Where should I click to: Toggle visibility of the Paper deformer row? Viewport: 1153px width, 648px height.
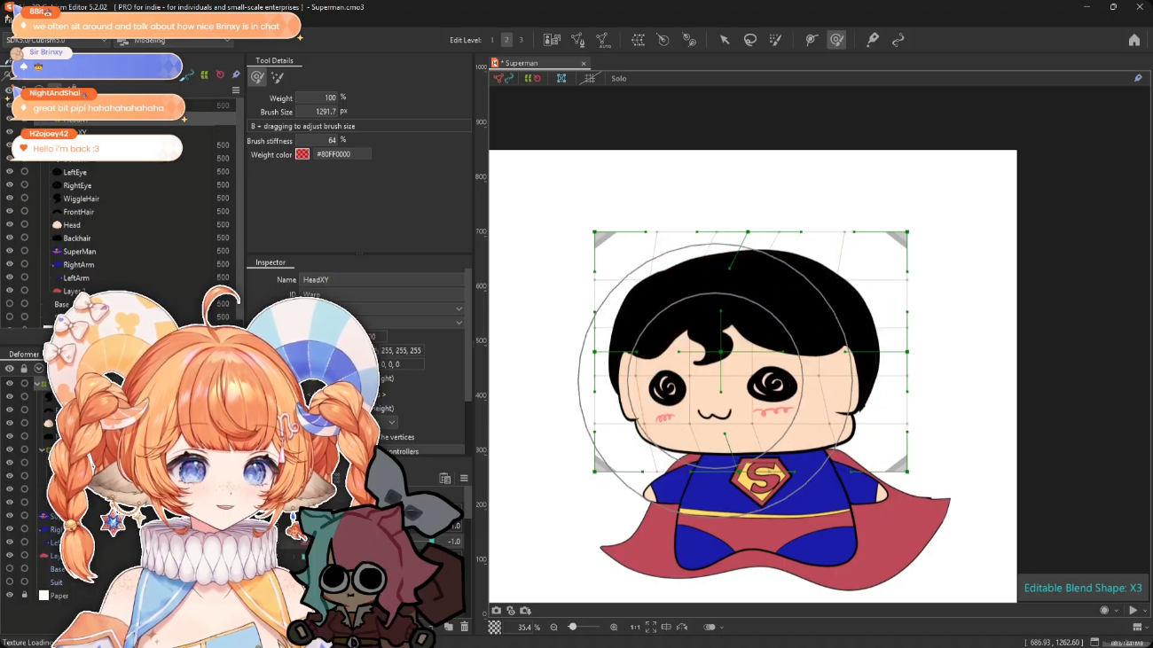pos(10,596)
